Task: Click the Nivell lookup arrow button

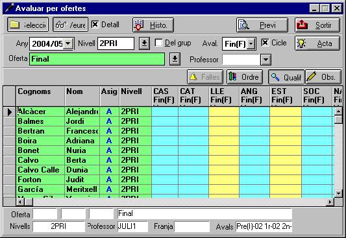Action: 144,43
